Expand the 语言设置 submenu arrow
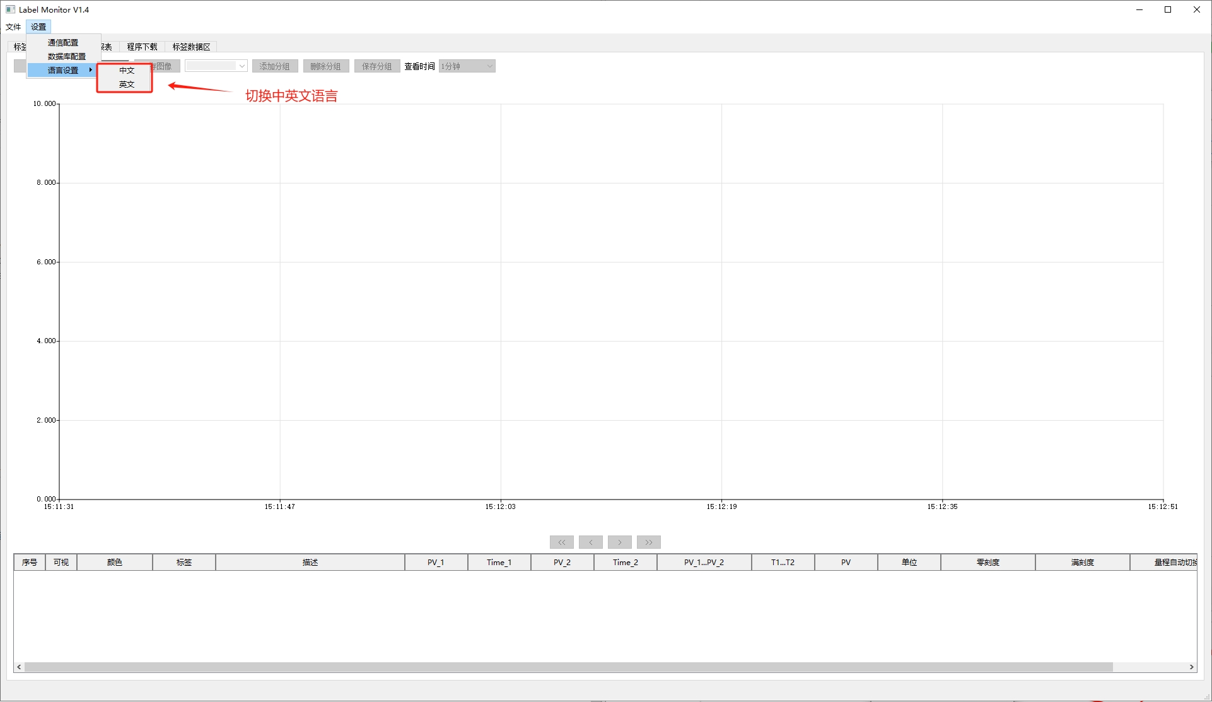This screenshot has width=1212, height=702. 91,70
